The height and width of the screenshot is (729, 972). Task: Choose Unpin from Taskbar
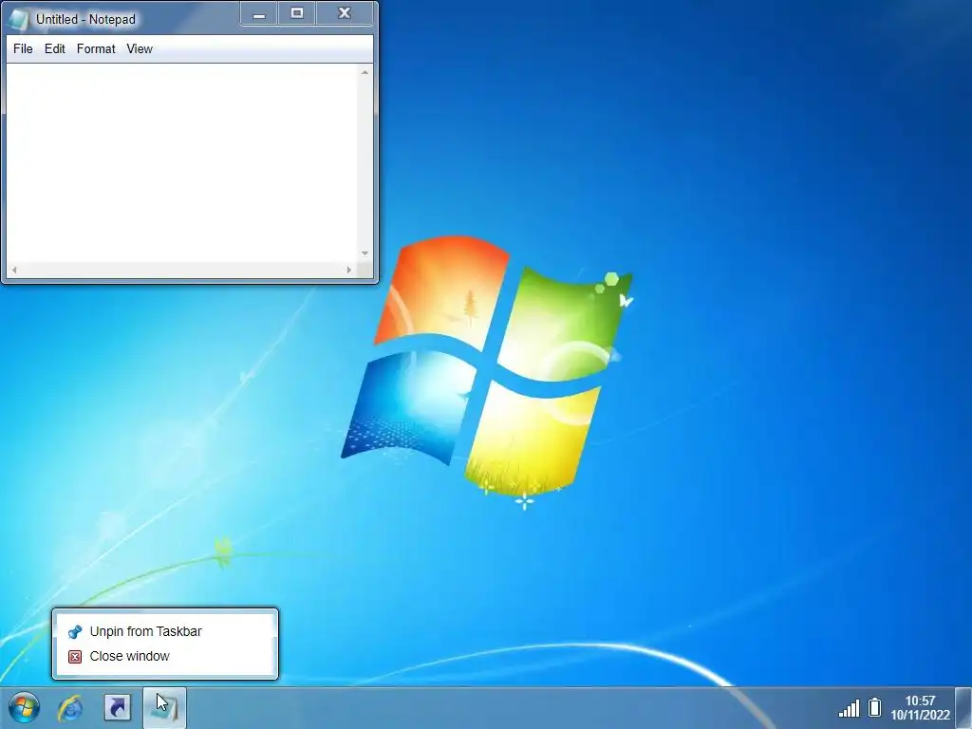[165, 631]
